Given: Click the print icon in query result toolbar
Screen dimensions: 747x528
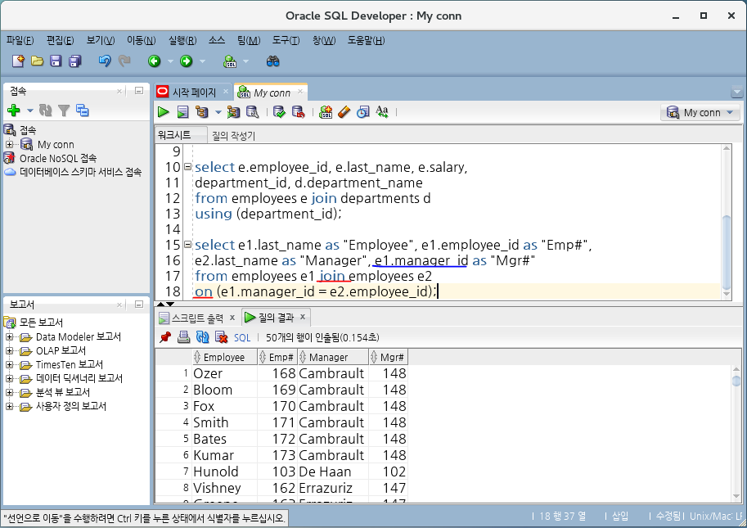Looking at the screenshot, I should click(x=183, y=337).
